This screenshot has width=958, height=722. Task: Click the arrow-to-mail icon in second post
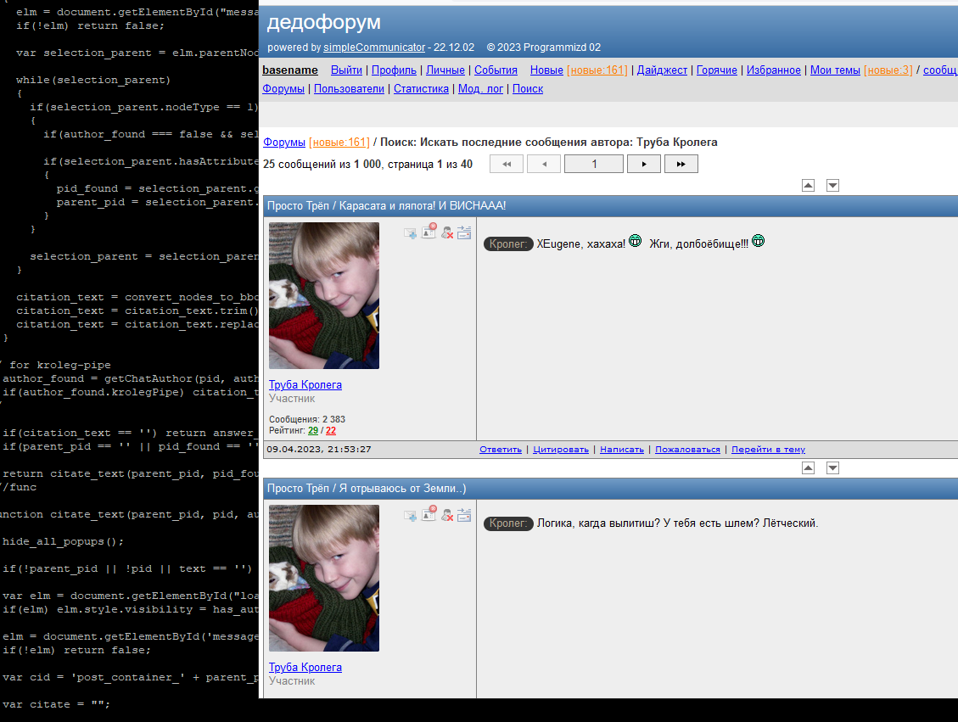(x=464, y=515)
